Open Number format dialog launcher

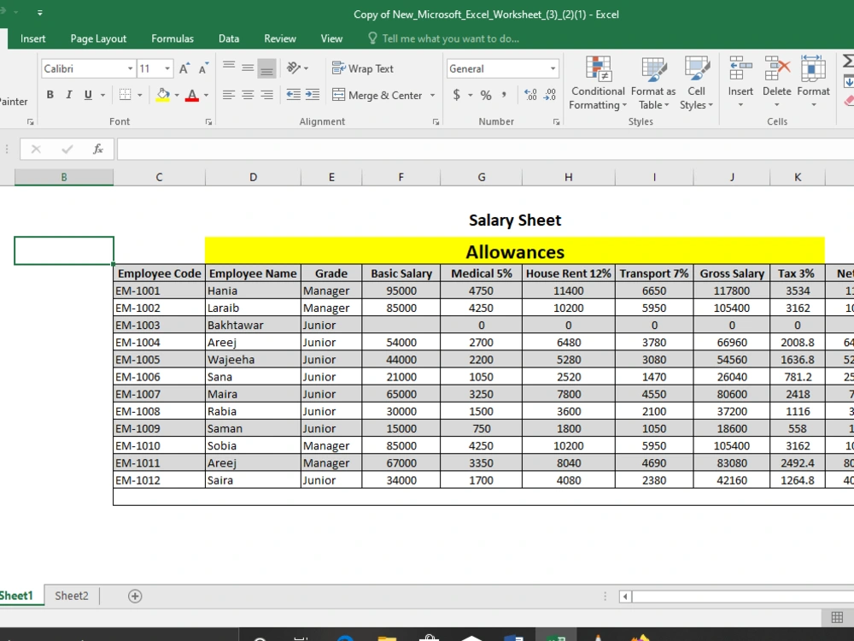(556, 122)
